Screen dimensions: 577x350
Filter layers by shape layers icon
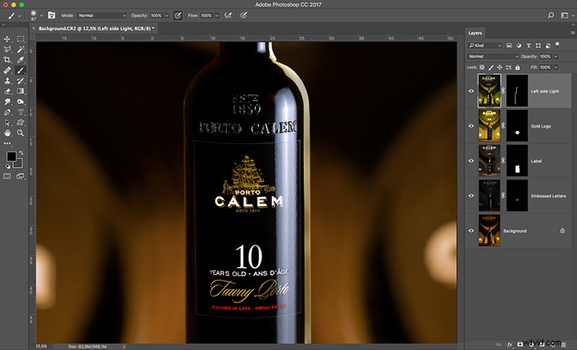[x=538, y=45]
